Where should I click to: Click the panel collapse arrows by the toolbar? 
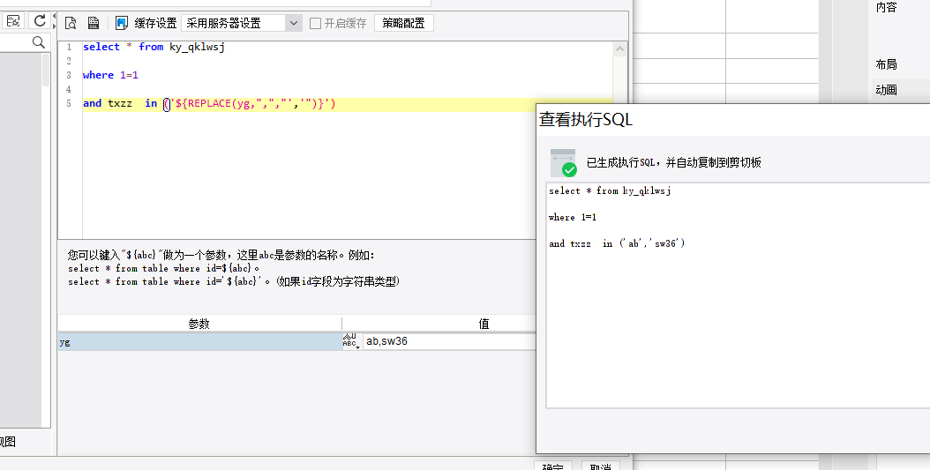click(55, 21)
